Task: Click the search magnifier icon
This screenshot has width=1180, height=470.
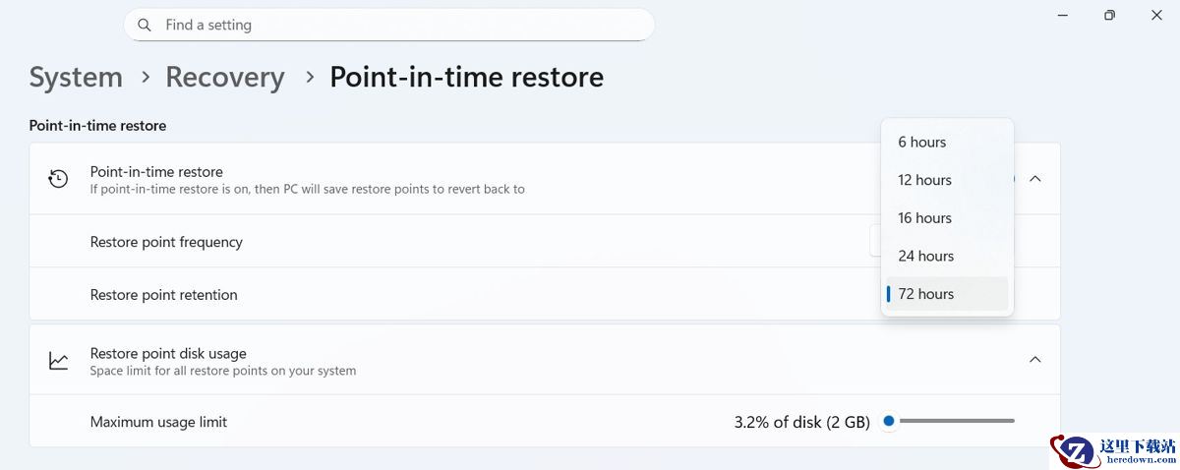Action: pos(146,25)
